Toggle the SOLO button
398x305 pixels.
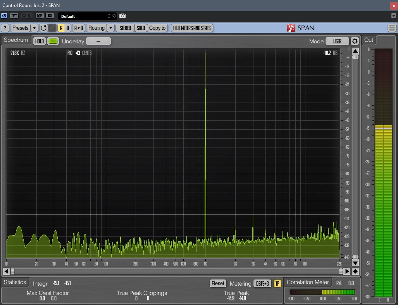click(x=141, y=28)
